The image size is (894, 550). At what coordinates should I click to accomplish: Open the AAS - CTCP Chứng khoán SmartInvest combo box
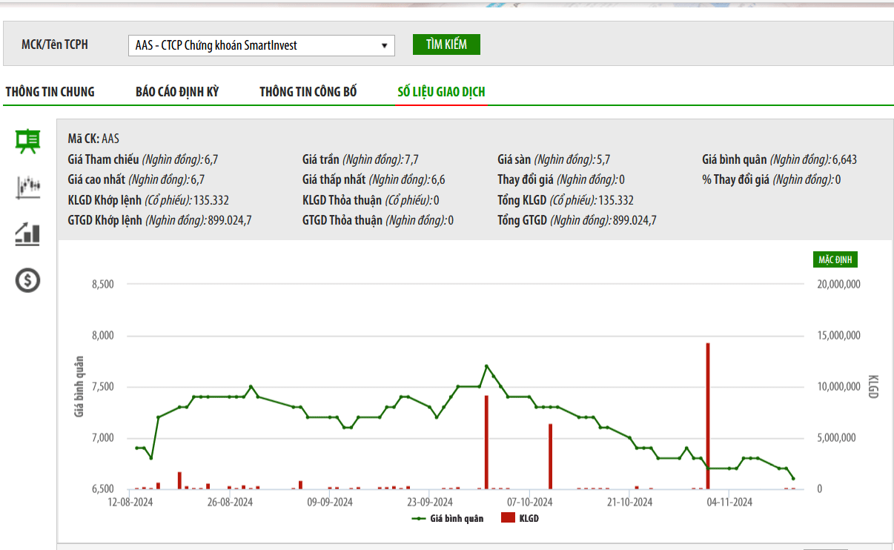click(261, 46)
